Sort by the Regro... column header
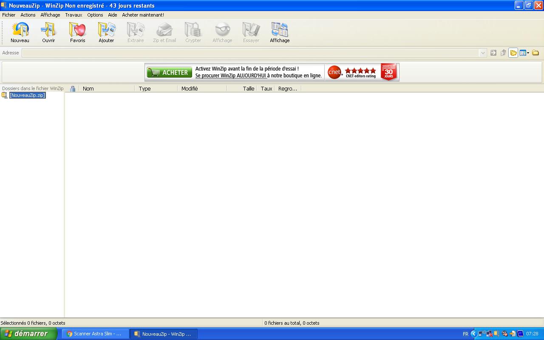This screenshot has width=544, height=340. (288, 88)
